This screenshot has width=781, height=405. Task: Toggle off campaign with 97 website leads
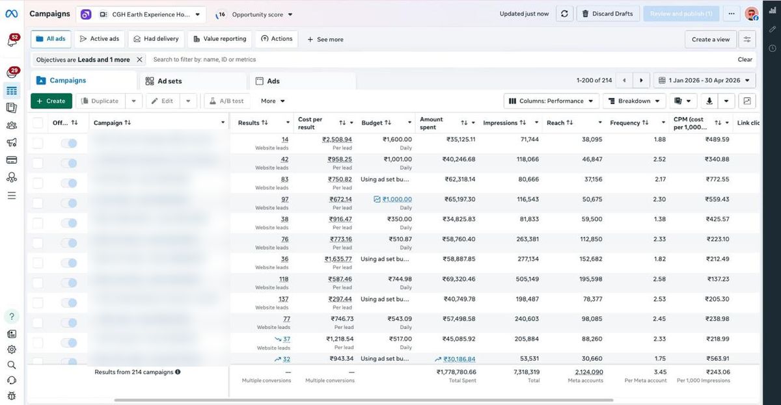point(68,203)
